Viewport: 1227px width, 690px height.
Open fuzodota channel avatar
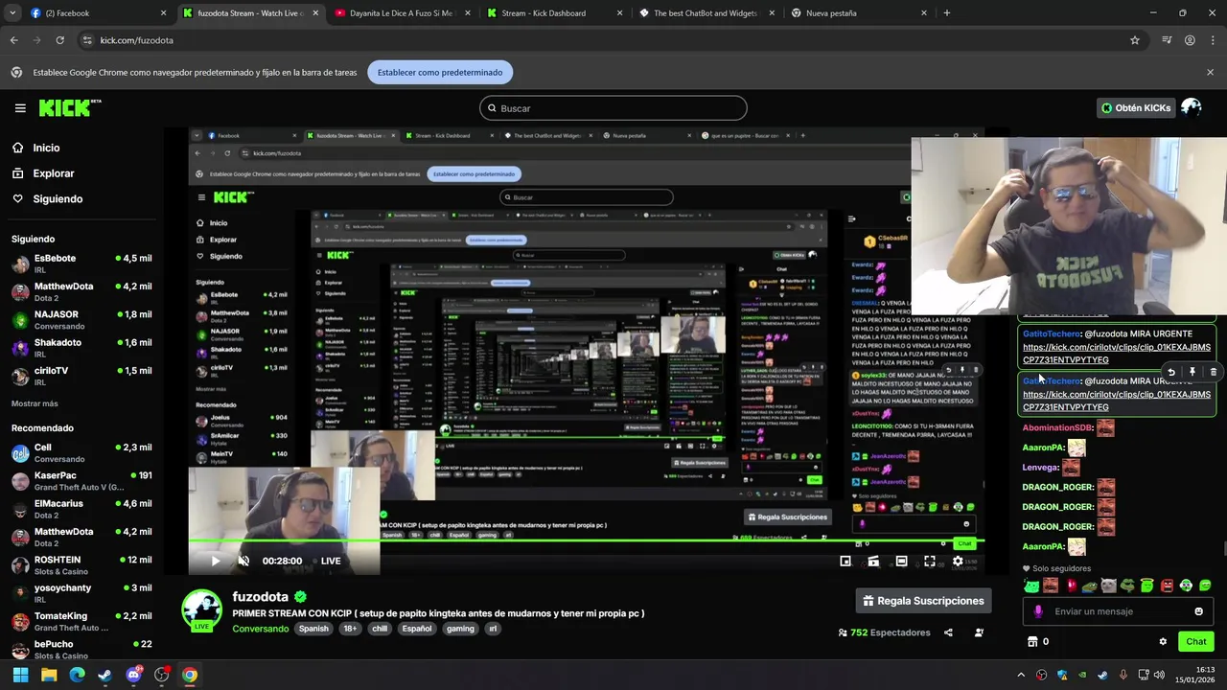pos(201,610)
